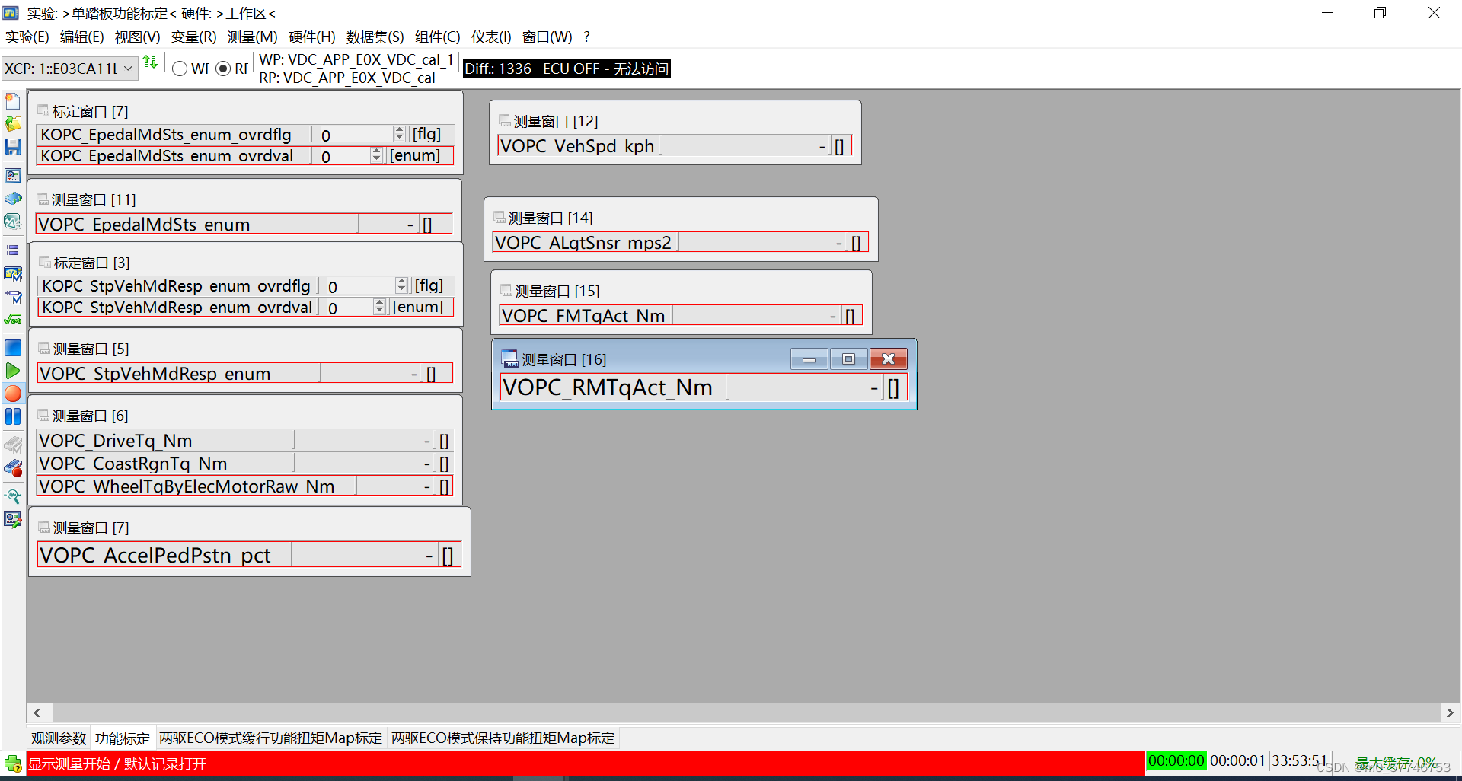
Task: Click the spinner of KOPC_StpVehMdResp_enum_ovrdflg
Action: point(402,285)
